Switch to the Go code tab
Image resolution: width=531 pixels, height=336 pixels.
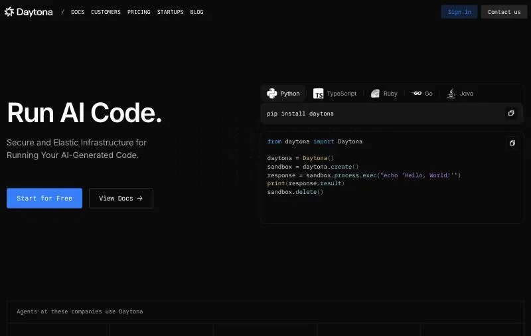422,94
